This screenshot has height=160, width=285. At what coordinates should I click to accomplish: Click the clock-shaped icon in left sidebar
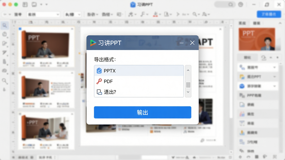(x=5, y=34)
